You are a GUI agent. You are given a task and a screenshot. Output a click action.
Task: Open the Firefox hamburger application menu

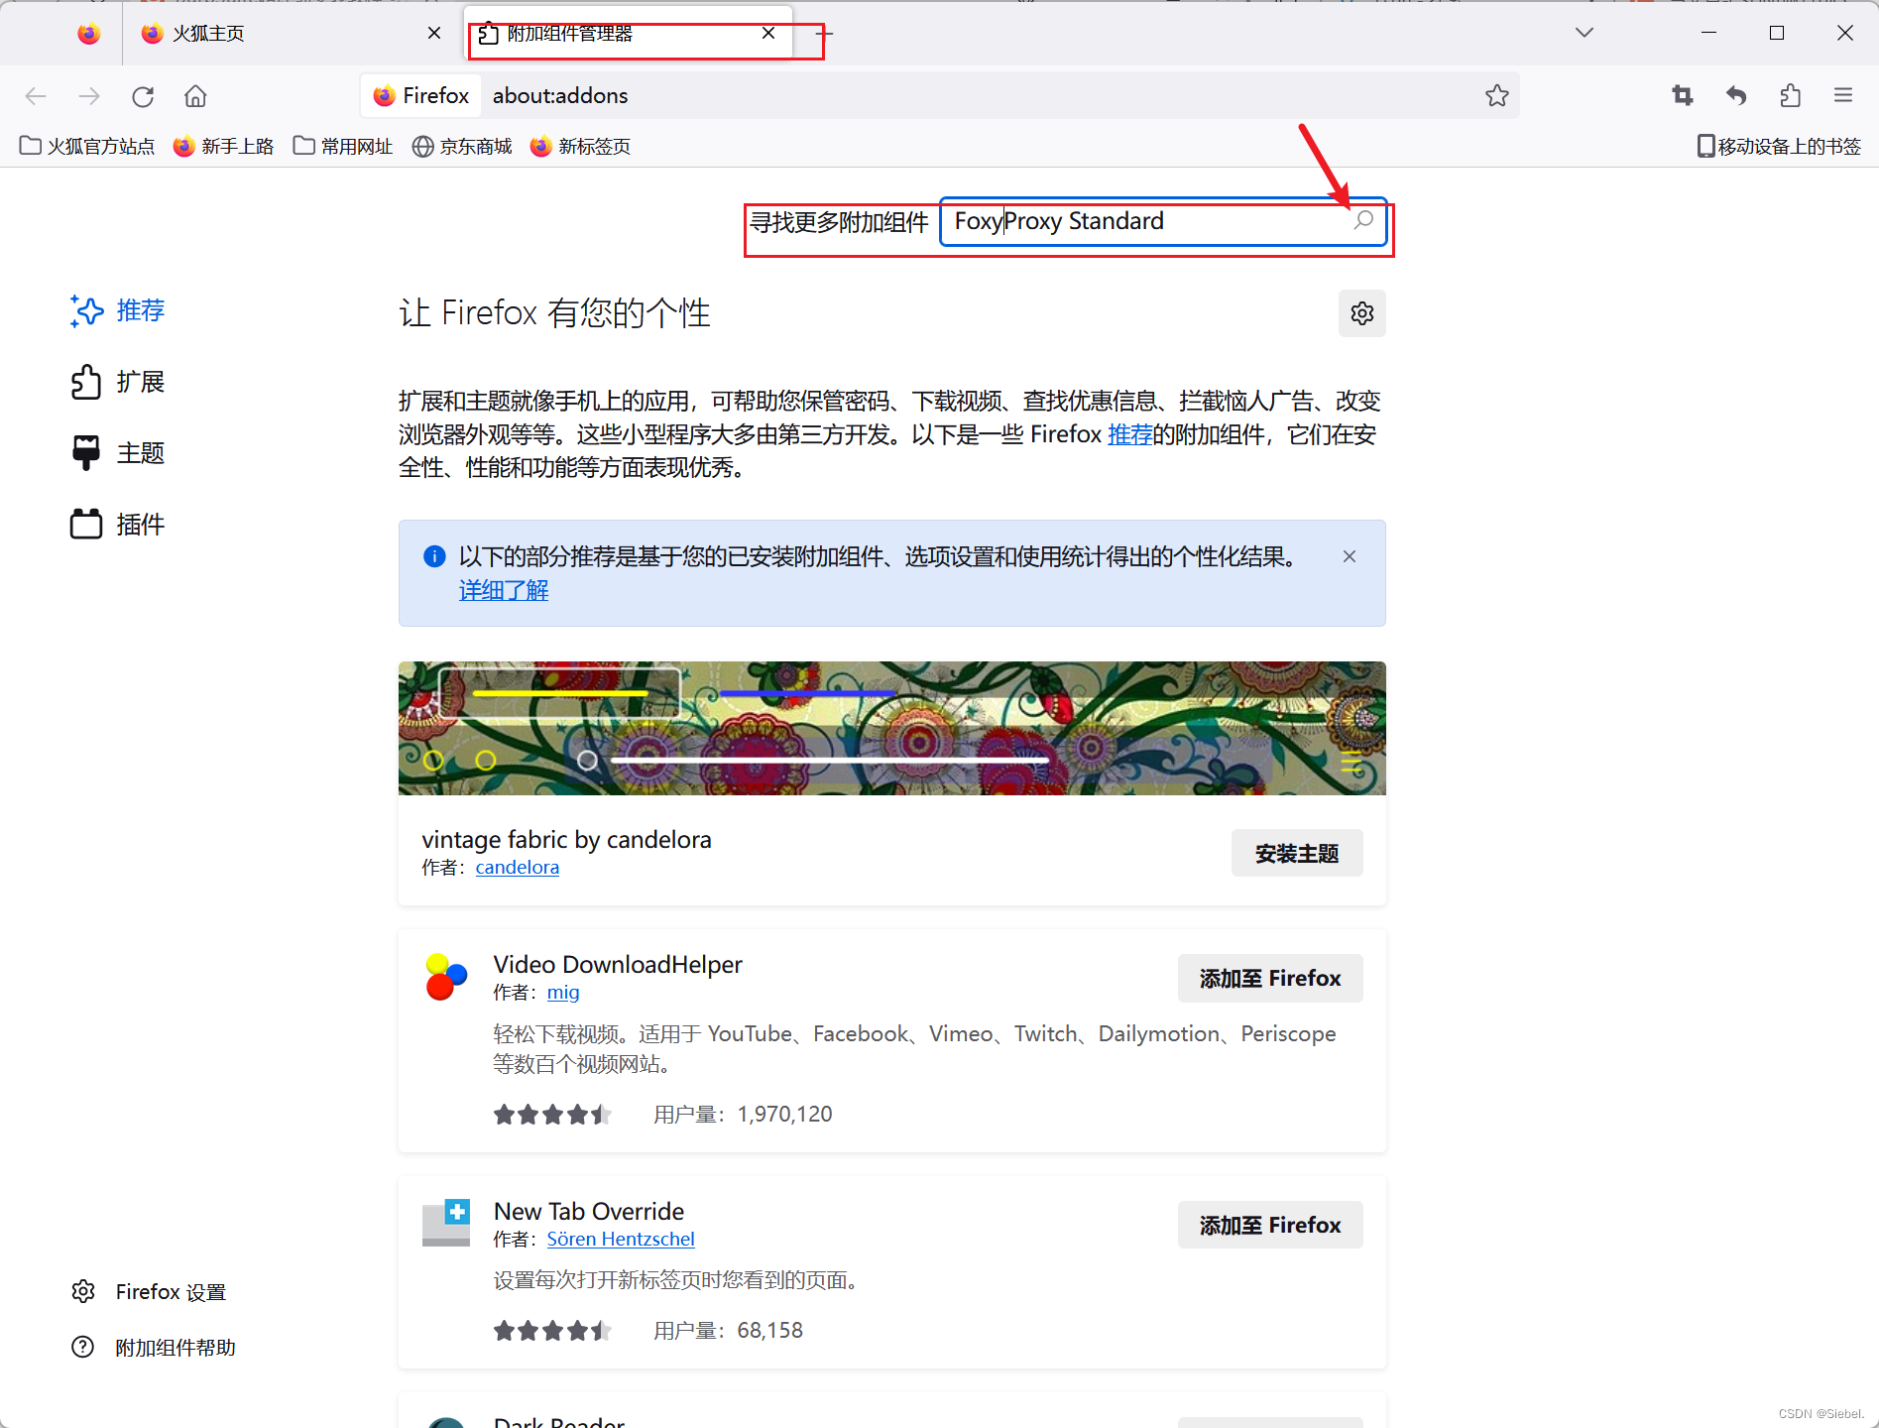pyautogui.click(x=1843, y=96)
